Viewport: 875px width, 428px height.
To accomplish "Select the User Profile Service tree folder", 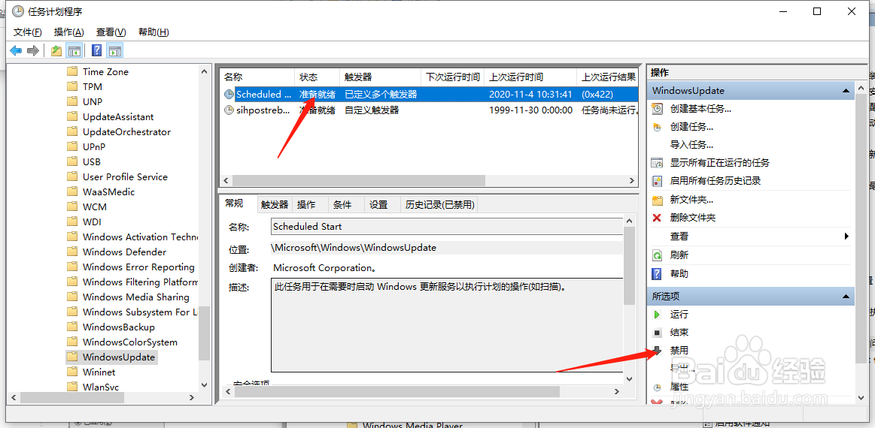I will tap(125, 177).
